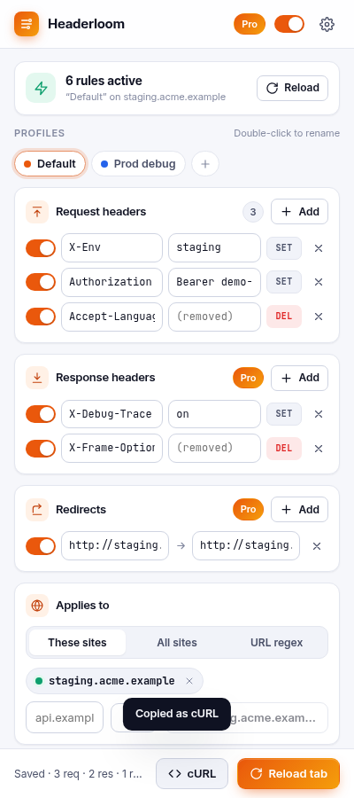The image size is (354, 798).
Task: Change the X-Env rule SET mode badge
Action: point(284,248)
